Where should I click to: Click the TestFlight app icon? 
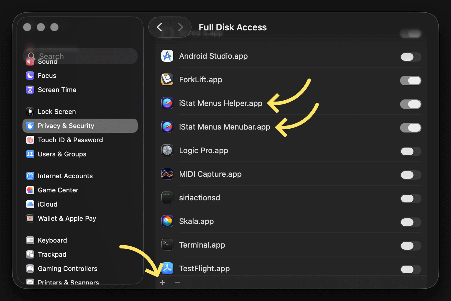click(x=167, y=269)
